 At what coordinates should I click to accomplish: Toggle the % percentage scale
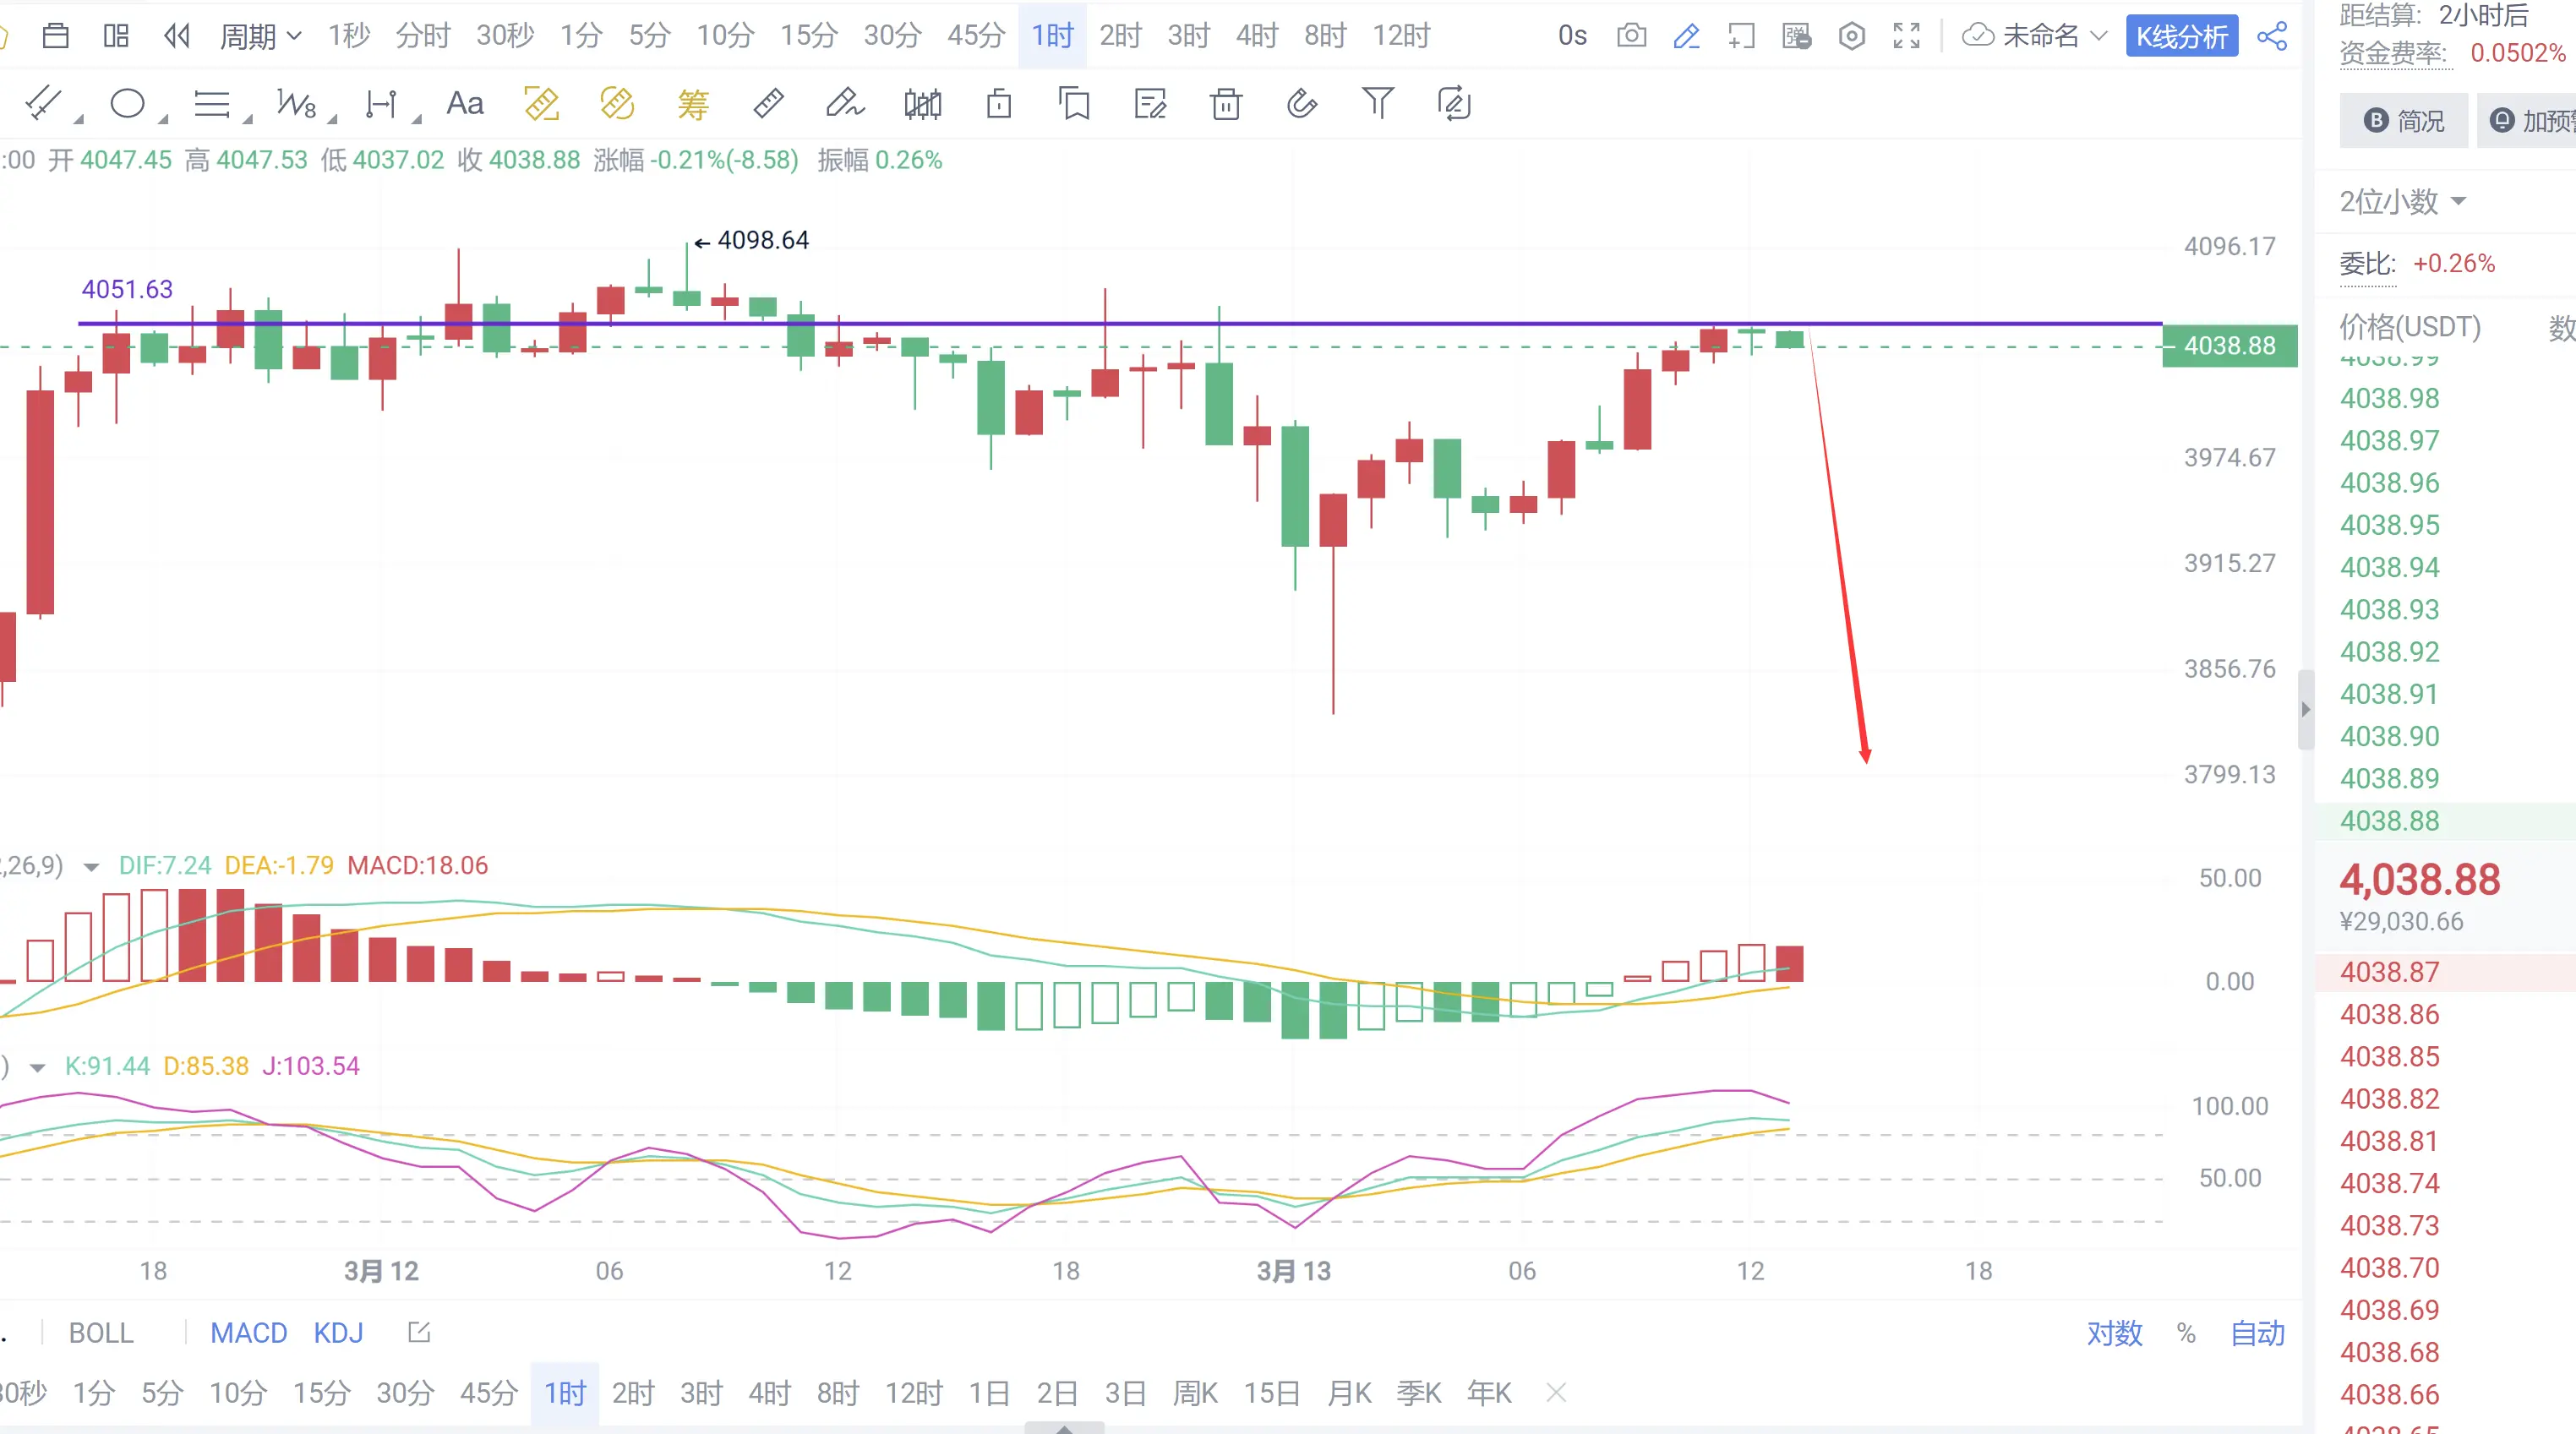click(2186, 1333)
